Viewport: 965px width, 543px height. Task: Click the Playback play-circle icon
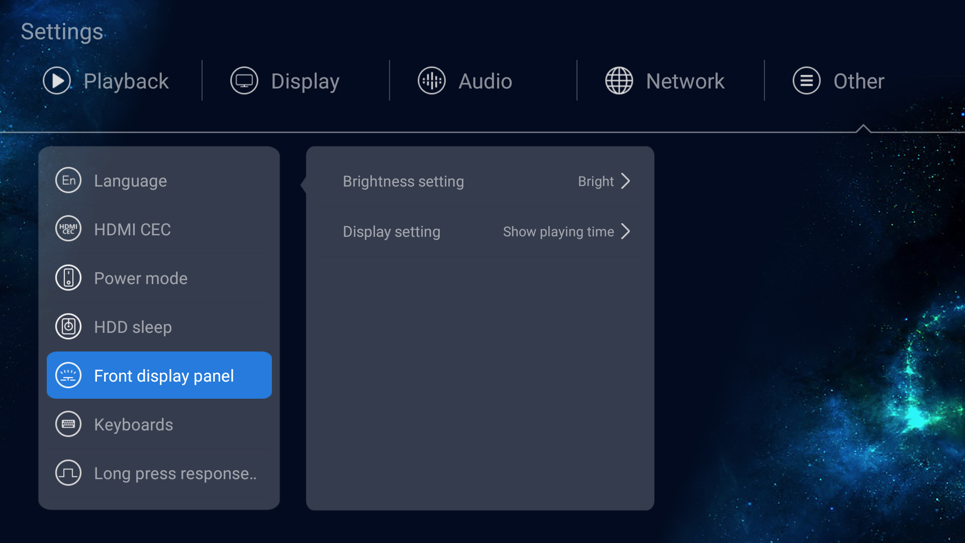(57, 81)
